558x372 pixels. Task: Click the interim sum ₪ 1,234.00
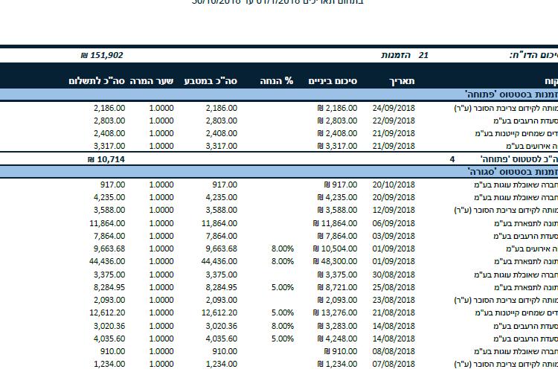[337, 364]
